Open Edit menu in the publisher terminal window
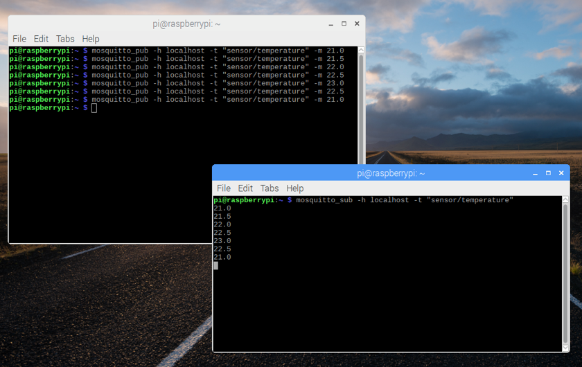 (41, 39)
